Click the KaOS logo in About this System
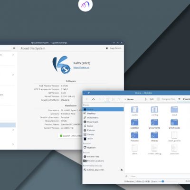The width and height of the screenshot is (190, 190). coord(62,65)
